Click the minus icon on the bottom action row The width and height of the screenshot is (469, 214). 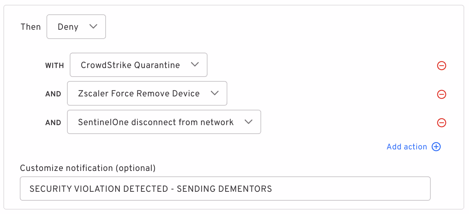441,123
